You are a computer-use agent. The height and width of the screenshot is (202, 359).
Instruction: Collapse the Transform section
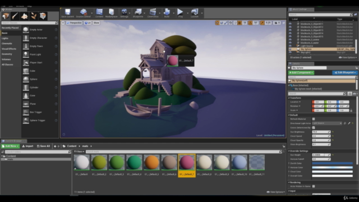(289, 98)
